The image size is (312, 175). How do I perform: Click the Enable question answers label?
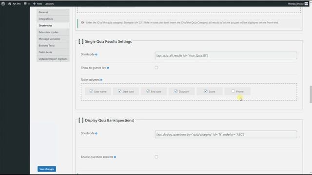click(97, 157)
